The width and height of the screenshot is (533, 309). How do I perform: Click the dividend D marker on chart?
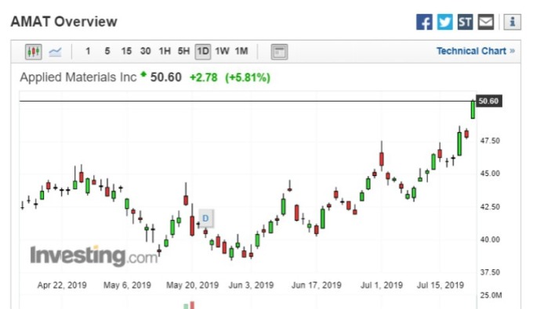click(205, 218)
